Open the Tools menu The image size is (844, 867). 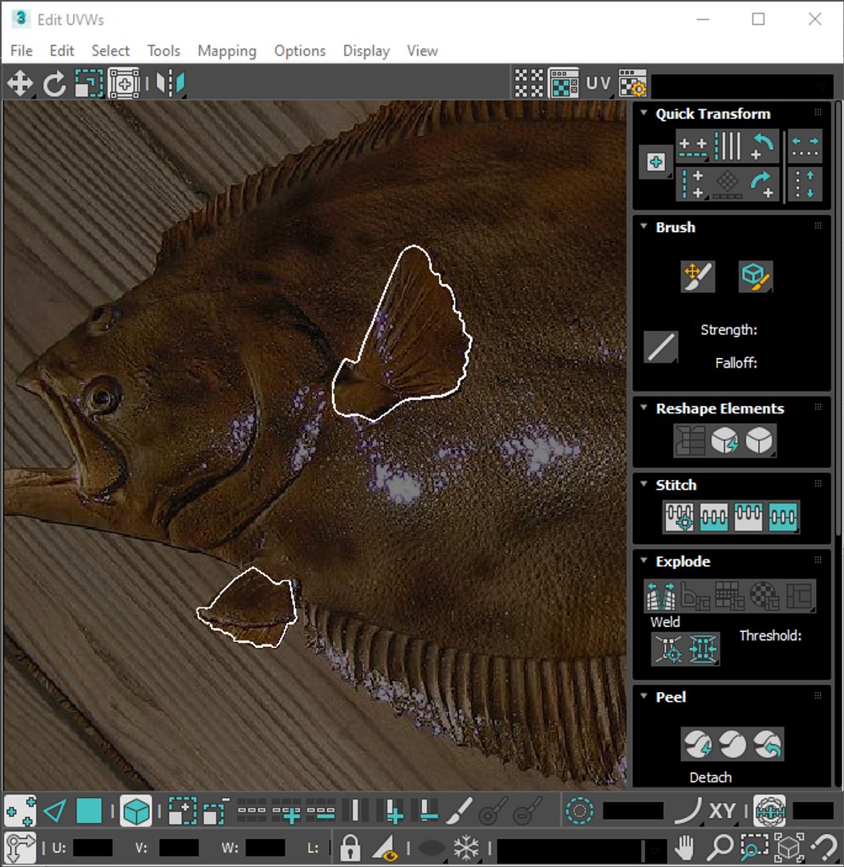click(164, 51)
